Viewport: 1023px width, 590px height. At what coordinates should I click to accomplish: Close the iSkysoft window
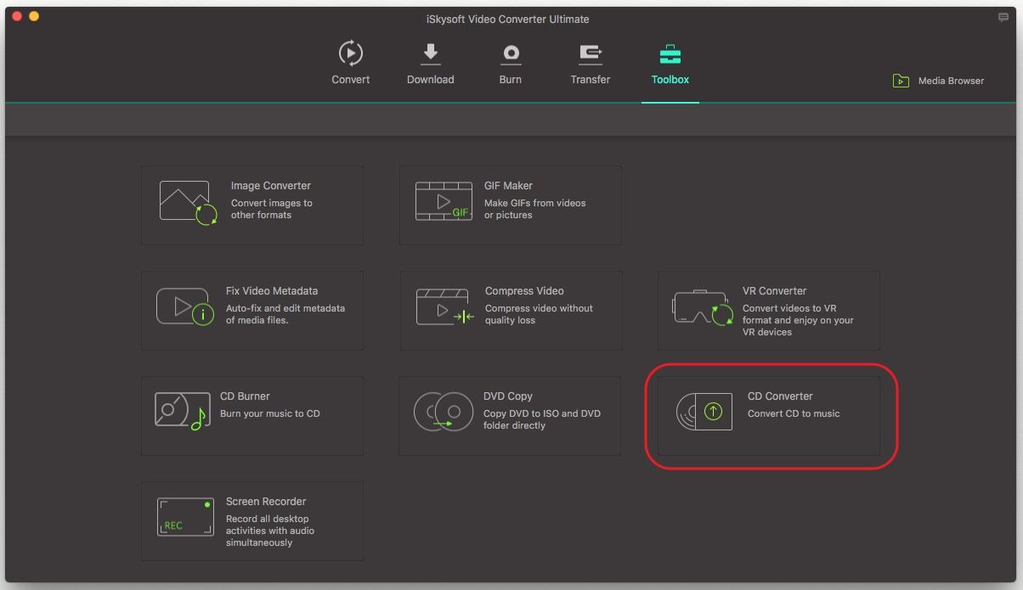[17, 16]
